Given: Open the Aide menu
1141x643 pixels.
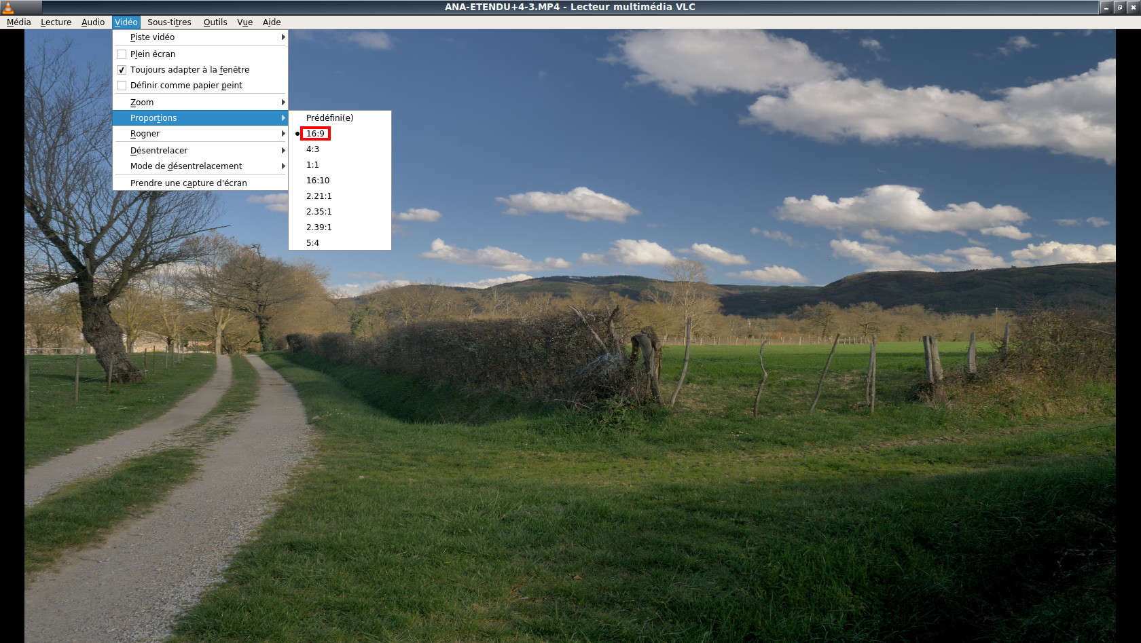Looking at the screenshot, I should pyautogui.click(x=272, y=22).
